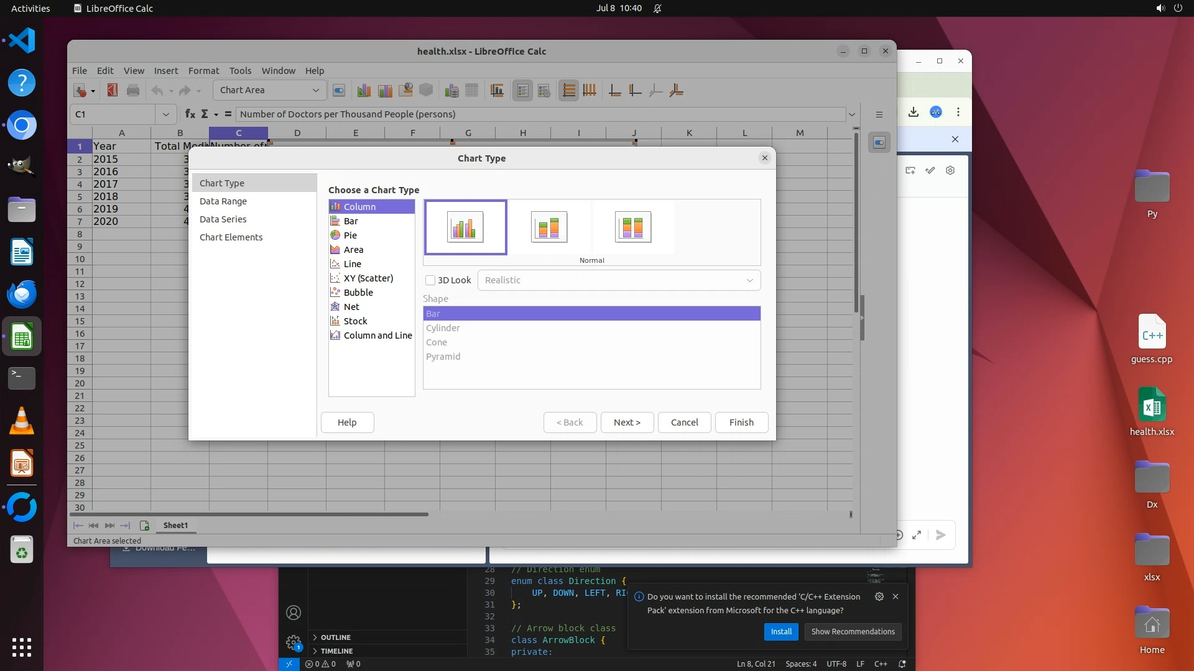This screenshot has height=671, width=1194.
Task: Open the Realistic 3D scheme dropdown
Action: tap(618, 280)
